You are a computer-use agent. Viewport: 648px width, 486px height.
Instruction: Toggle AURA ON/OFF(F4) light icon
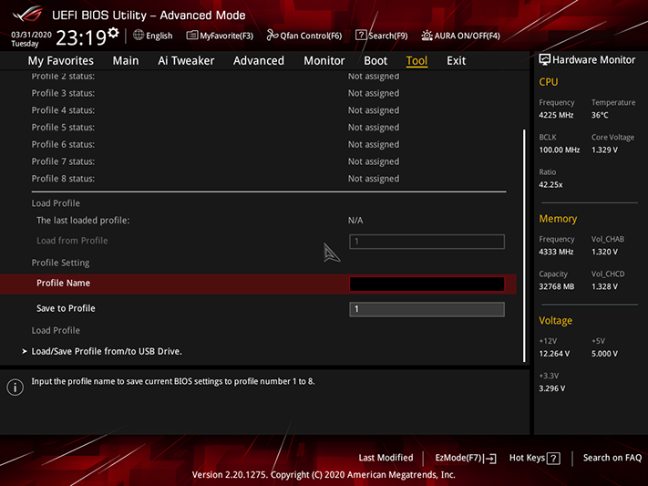click(427, 36)
